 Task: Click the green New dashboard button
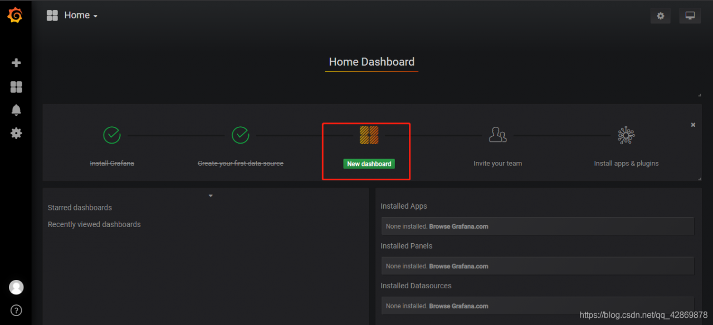[369, 164]
